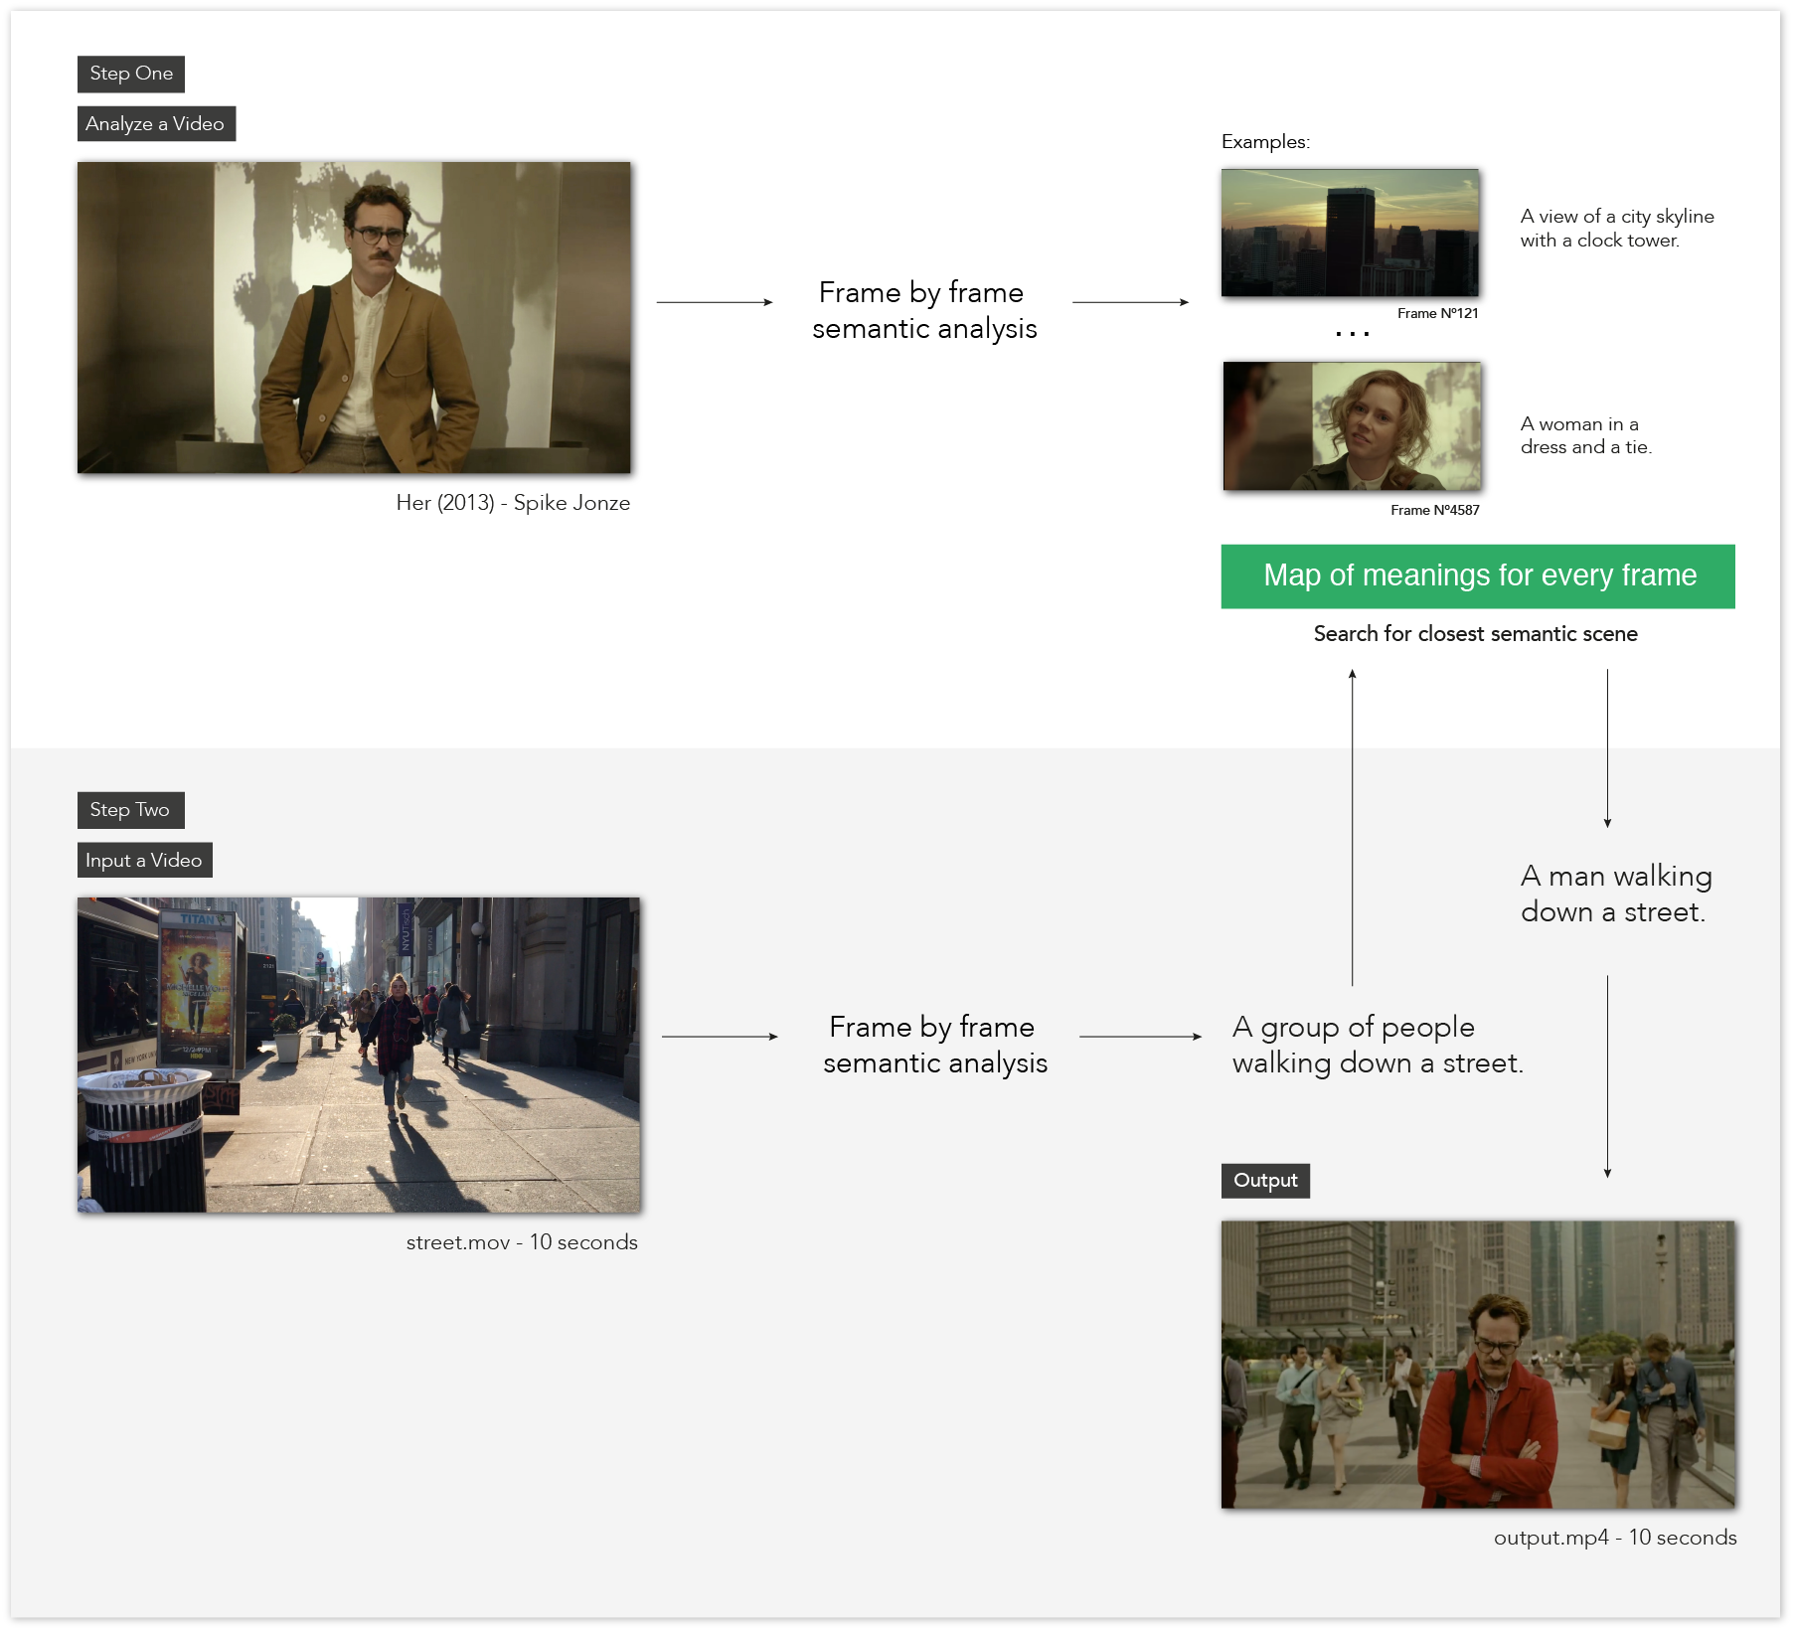1794x1631 pixels.
Task: Select the city skyline frame thumbnail
Action: coord(1350,233)
